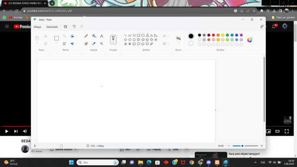The width and height of the screenshot is (297, 167).
Task: Select the Heart shape
Action: (x=147, y=44)
